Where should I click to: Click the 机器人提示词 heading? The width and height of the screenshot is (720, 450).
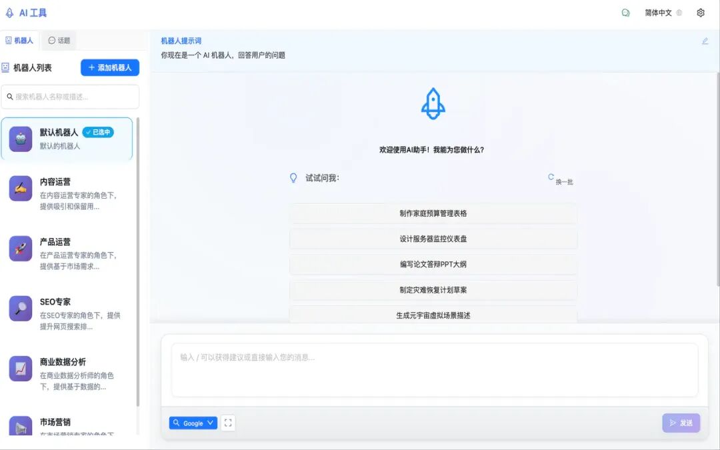click(x=181, y=41)
